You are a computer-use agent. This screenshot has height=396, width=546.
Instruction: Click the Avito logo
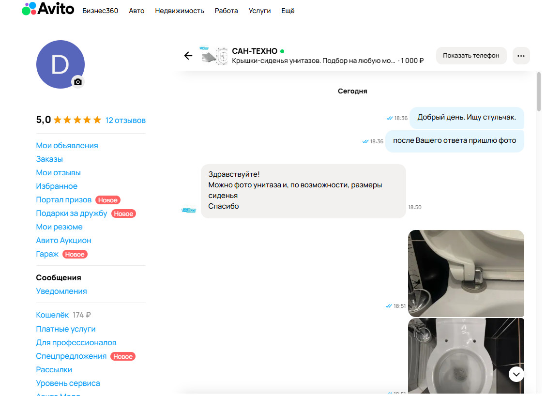[48, 9]
